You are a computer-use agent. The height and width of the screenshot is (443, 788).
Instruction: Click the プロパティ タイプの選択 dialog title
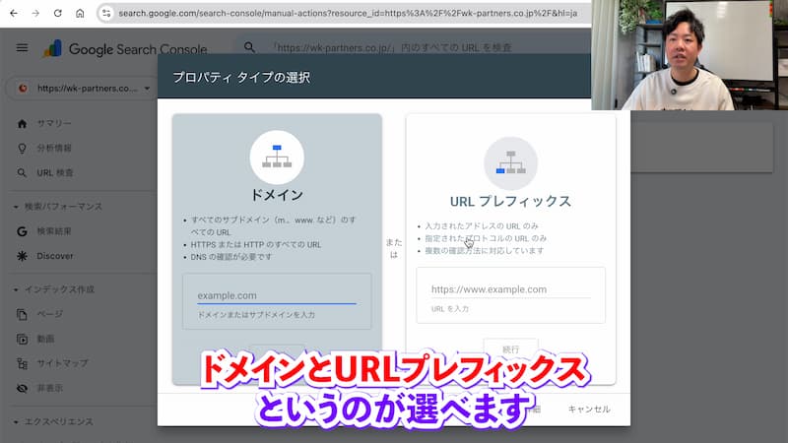[x=241, y=78]
